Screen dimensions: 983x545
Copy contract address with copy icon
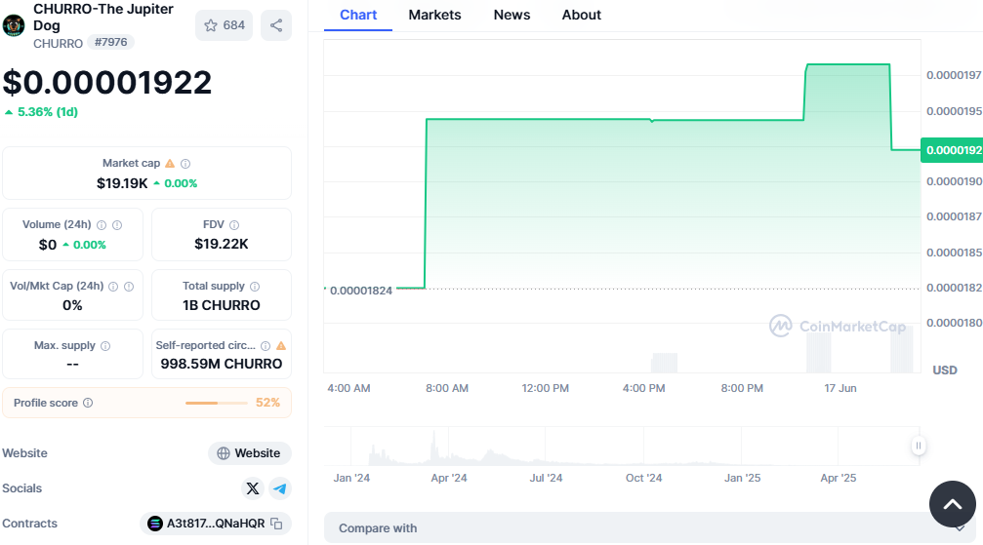tap(276, 524)
